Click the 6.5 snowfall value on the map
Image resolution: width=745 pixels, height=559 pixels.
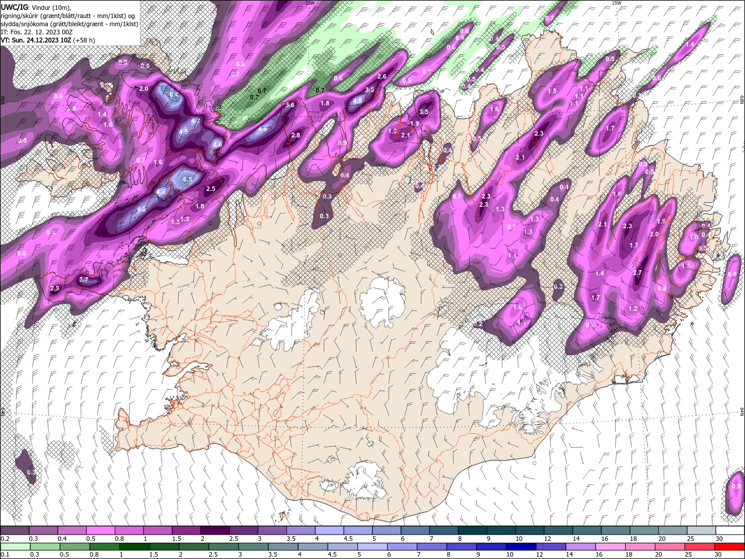tap(187, 180)
